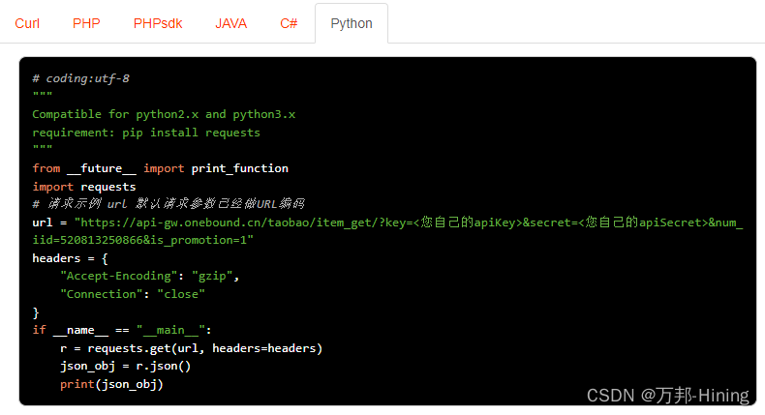Click the 'json_obj = r.json()' line
Viewport: 765px width, 415px height.
126,366
